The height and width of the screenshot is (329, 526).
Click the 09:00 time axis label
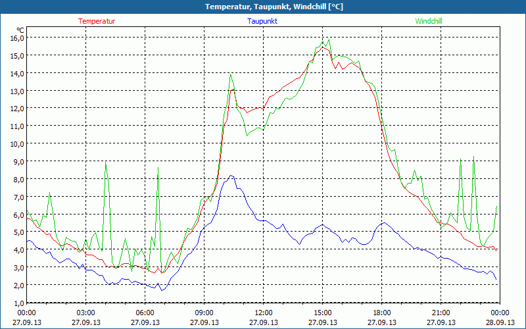click(204, 313)
